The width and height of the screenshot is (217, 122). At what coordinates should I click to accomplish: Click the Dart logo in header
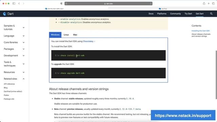click(x=8, y=14)
